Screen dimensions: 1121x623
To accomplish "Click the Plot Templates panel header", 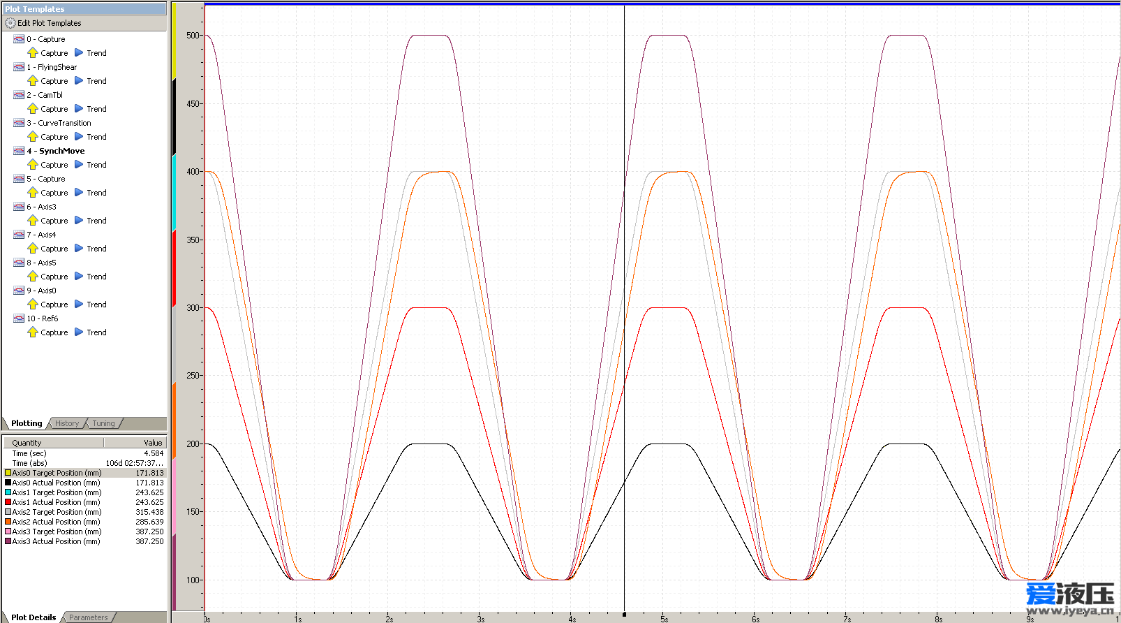I will pyautogui.click(x=84, y=9).
